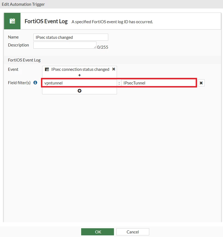Select the 'IPsec connection status changed' event entry
The image size is (223, 237).
[x=80, y=69]
